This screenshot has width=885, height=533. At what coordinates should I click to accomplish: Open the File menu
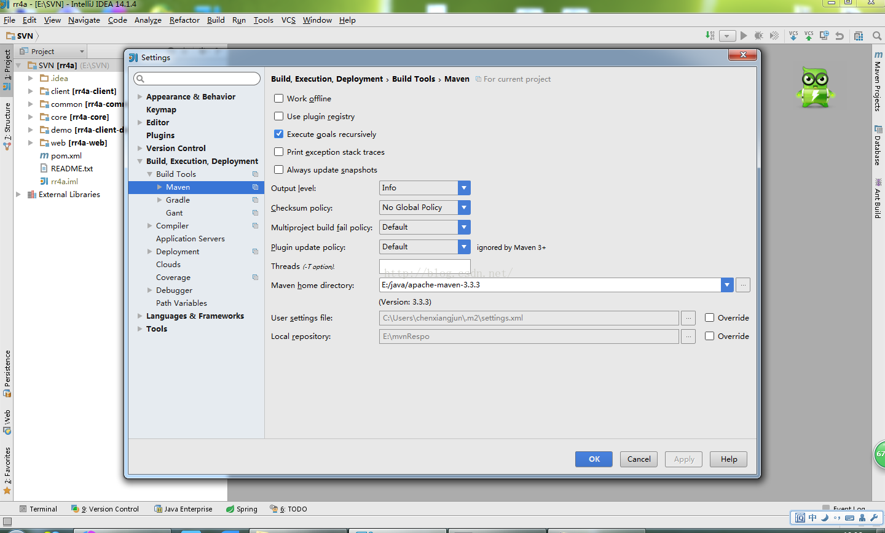coord(9,20)
